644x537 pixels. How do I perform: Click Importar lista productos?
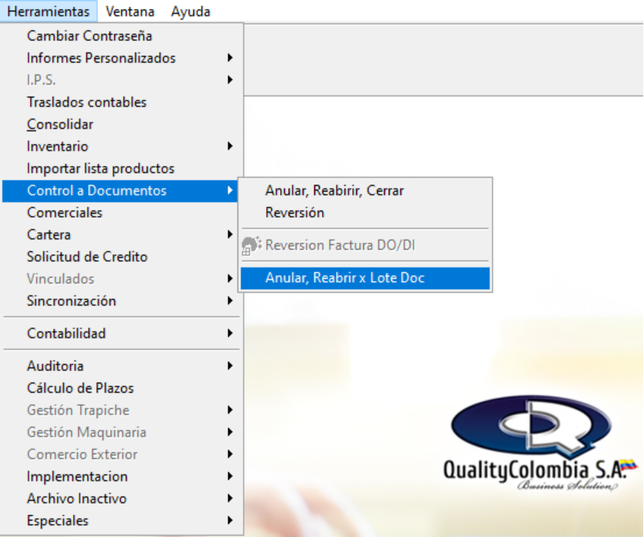tap(121, 169)
